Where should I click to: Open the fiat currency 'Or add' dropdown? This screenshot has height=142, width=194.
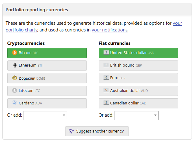tap(136, 115)
